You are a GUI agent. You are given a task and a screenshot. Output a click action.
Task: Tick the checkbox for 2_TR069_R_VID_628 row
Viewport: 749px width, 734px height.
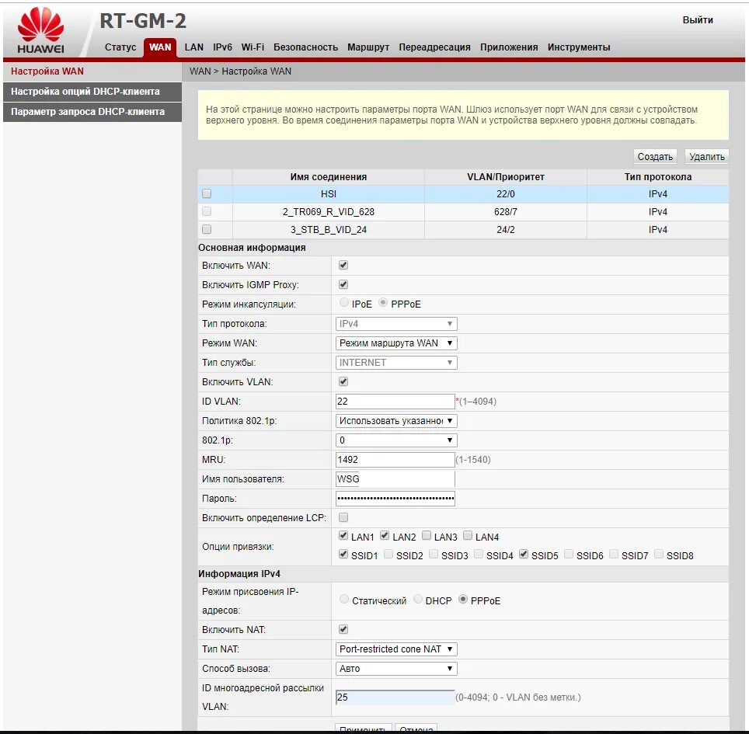pyautogui.click(x=207, y=211)
